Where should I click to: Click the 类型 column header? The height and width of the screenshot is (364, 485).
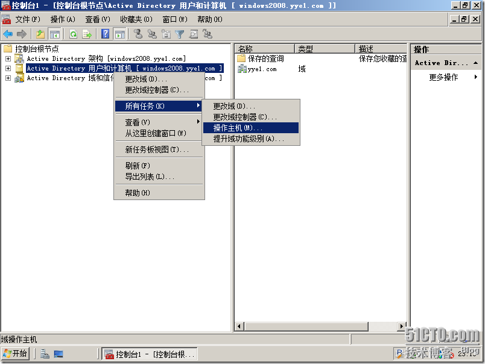(325, 48)
